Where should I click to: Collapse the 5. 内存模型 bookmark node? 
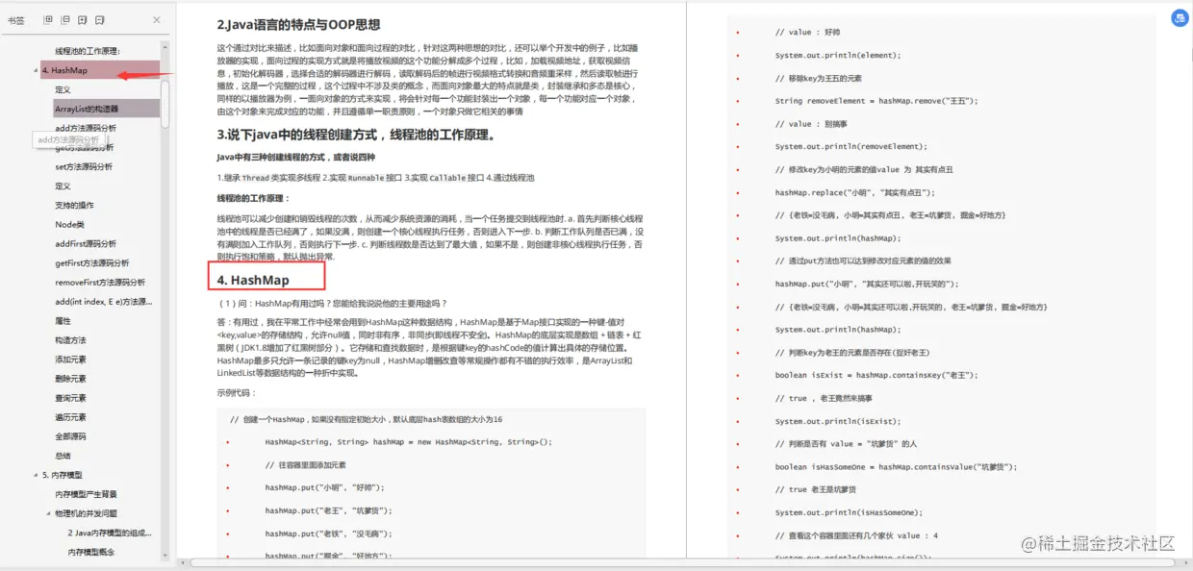pos(35,475)
